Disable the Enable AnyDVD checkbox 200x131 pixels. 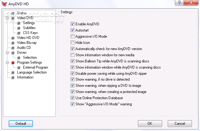pos(73,24)
